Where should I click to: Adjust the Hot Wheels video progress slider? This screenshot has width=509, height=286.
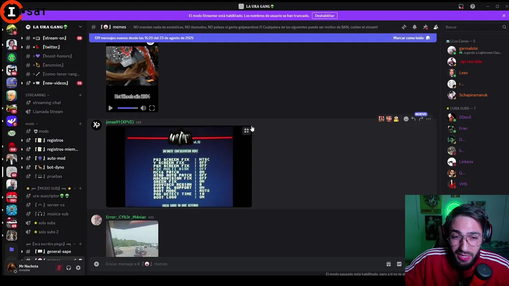pos(128,108)
